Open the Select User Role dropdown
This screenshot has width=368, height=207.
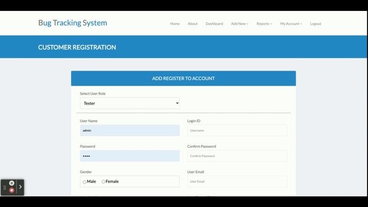coord(130,103)
